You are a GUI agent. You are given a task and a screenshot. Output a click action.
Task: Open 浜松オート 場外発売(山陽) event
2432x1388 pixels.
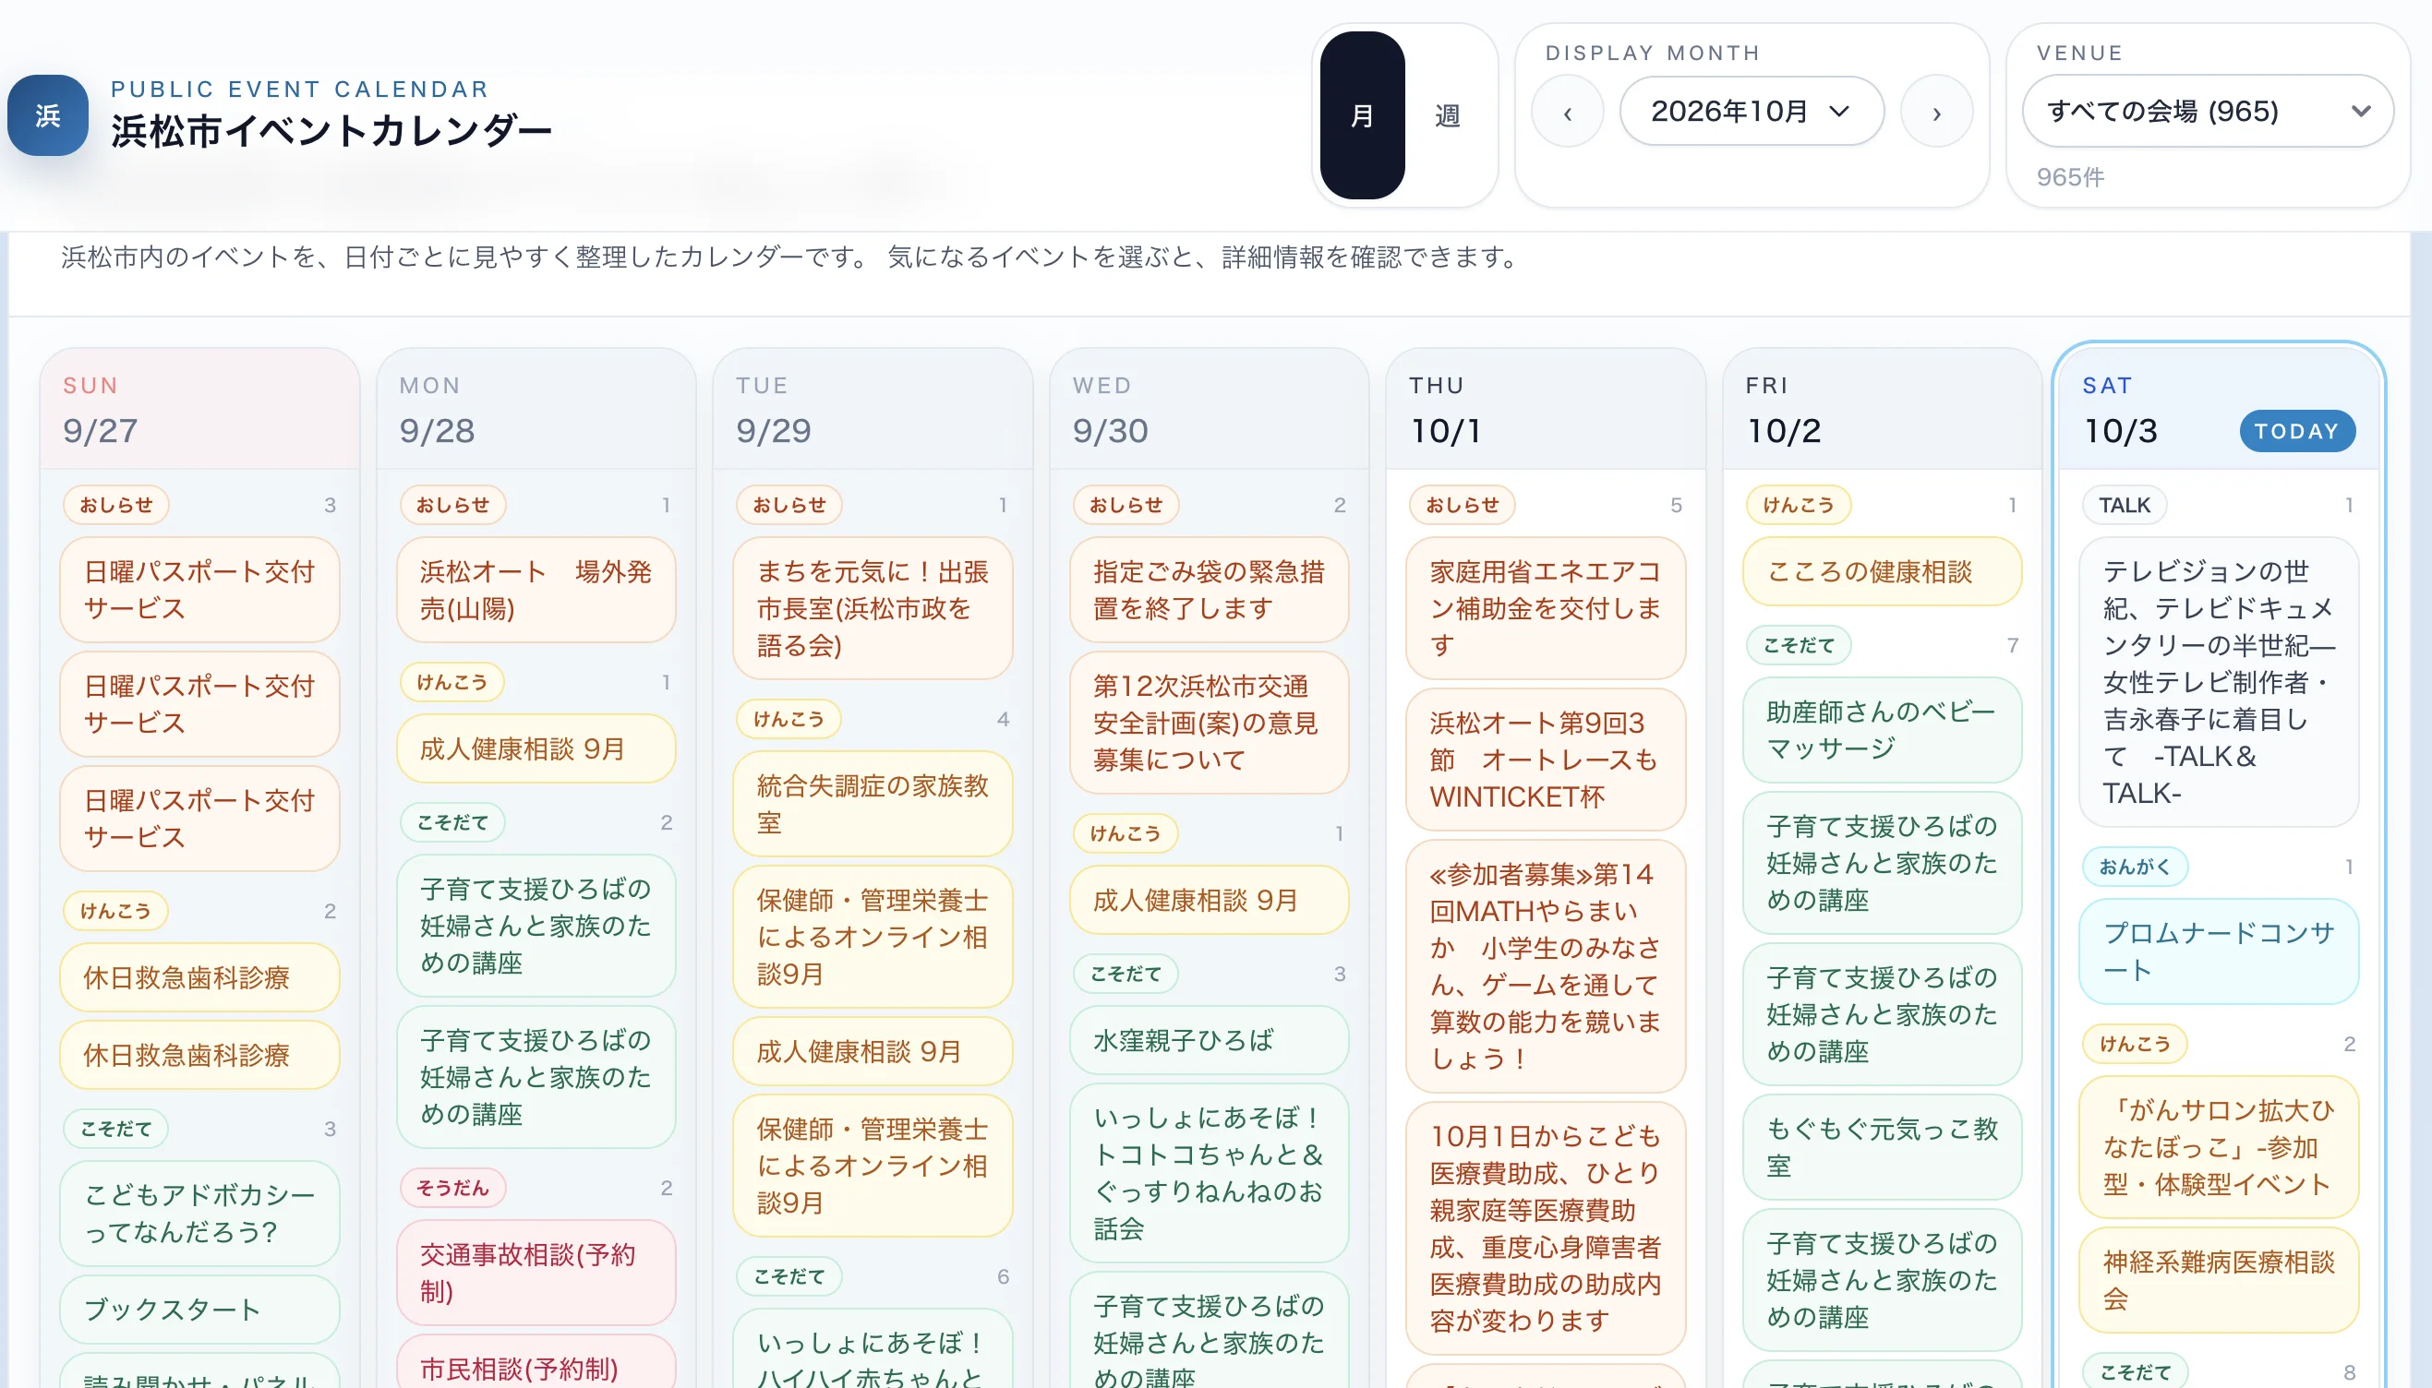point(535,589)
